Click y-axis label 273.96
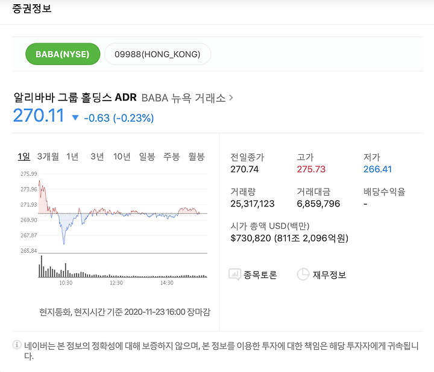Image resolution: width=434 pixels, height=372 pixels. pyautogui.click(x=28, y=189)
